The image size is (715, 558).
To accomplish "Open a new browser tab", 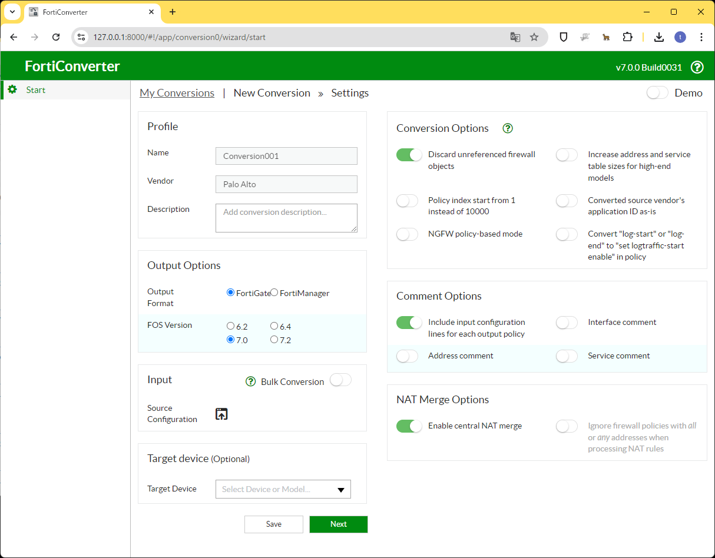I will click(173, 12).
